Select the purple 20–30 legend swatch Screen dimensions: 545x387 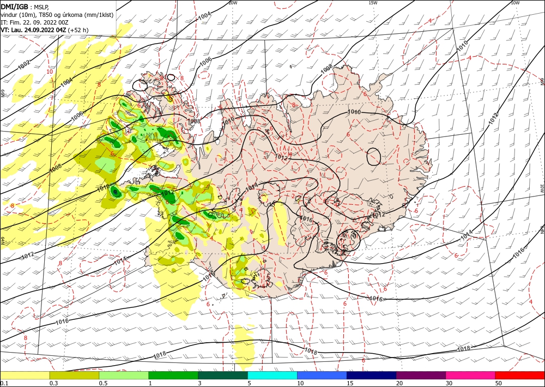(421, 375)
